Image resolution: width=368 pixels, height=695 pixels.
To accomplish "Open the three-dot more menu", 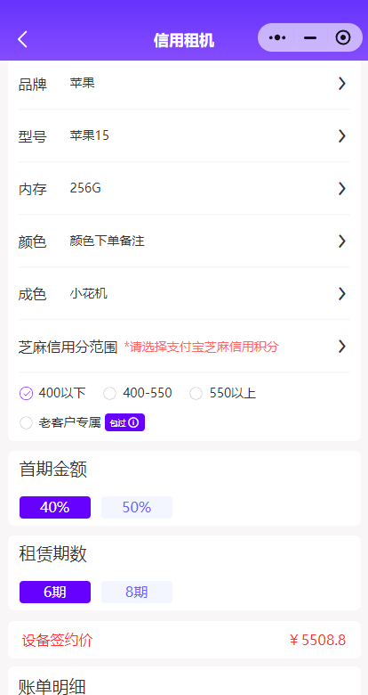I will tap(276, 37).
